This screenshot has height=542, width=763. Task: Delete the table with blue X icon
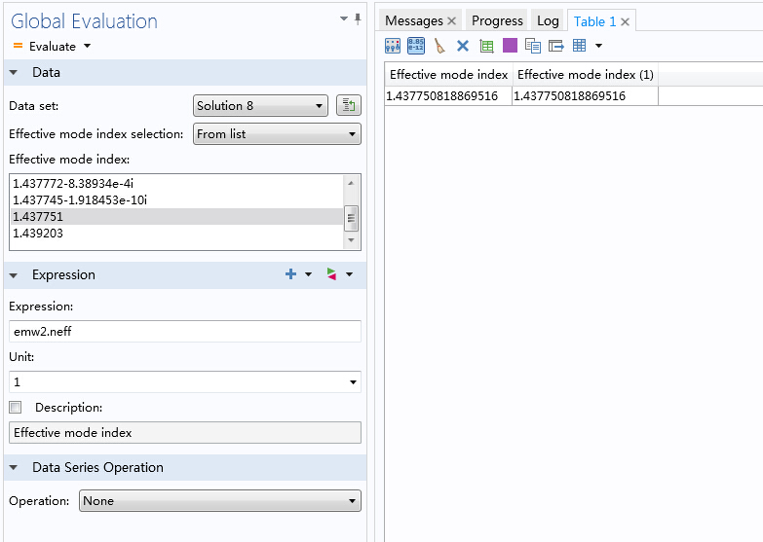click(x=463, y=46)
